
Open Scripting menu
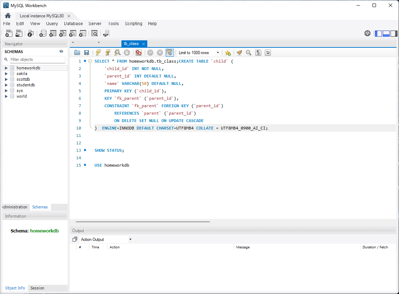point(133,24)
